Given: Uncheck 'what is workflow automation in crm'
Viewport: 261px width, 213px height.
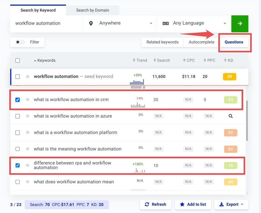Looking at the screenshot, I should point(18,100).
